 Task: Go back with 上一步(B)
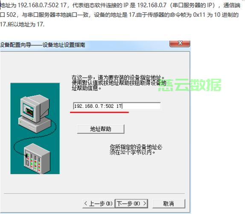99,203
